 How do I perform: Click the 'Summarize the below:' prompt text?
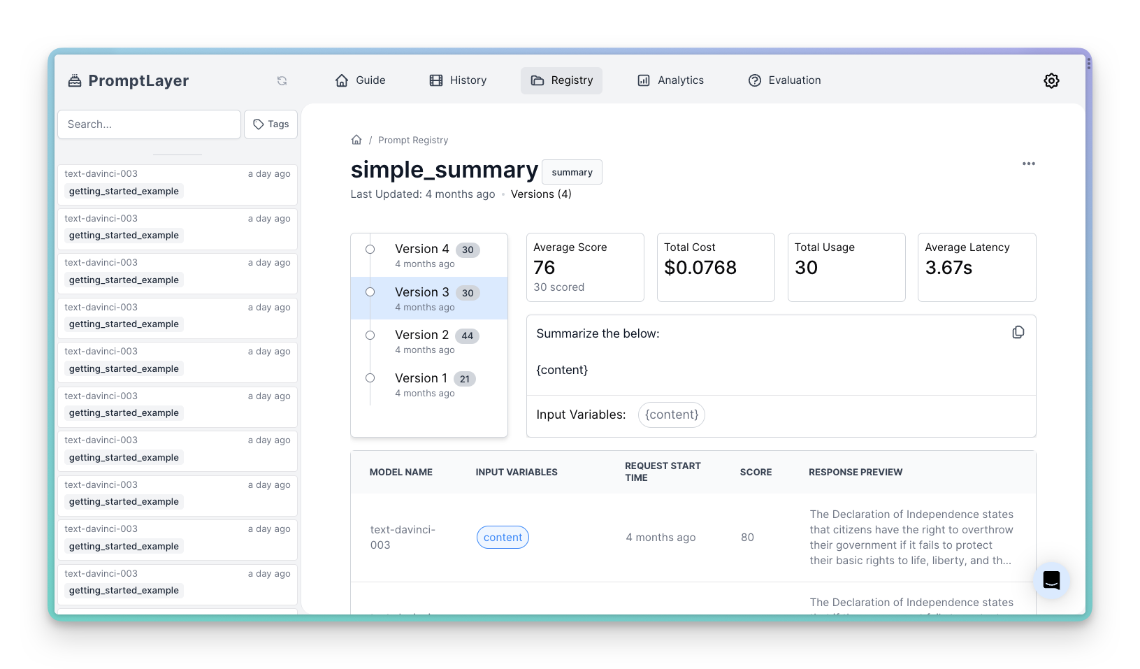click(x=598, y=333)
